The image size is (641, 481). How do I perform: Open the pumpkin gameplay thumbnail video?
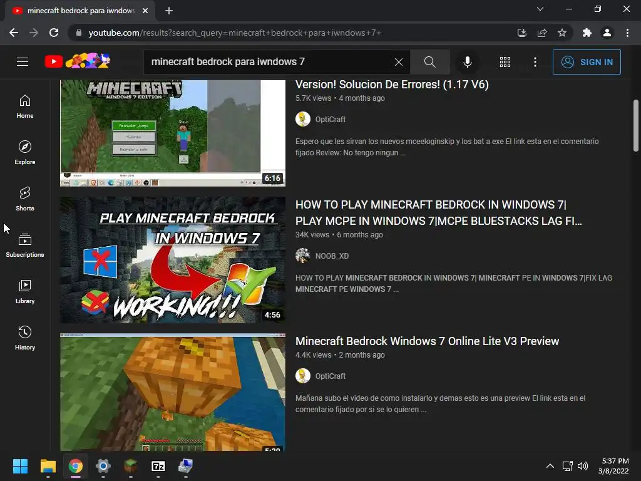[x=173, y=392]
